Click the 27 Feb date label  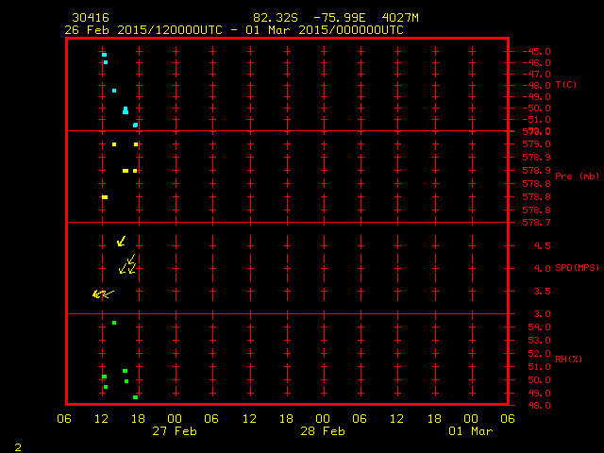(x=175, y=431)
